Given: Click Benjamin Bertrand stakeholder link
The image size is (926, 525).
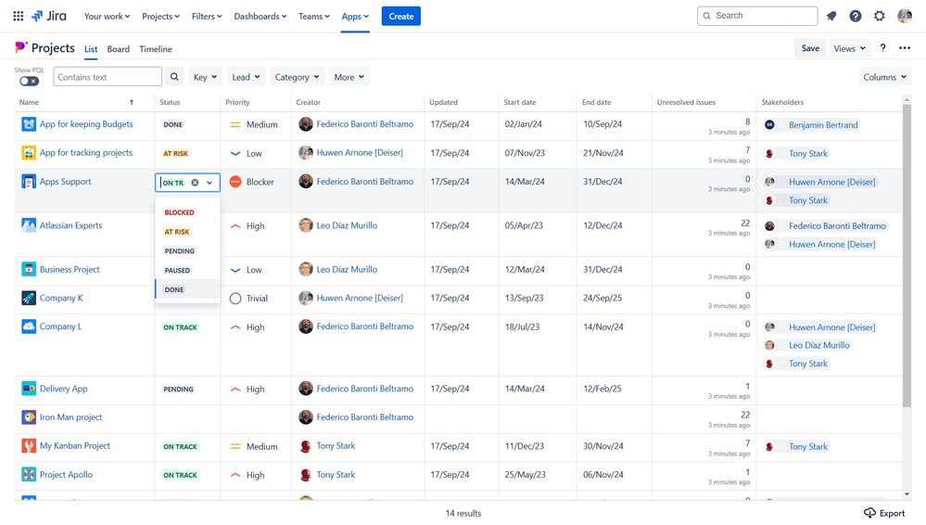Looking at the screenshot, I should click(x=823, y=124).
